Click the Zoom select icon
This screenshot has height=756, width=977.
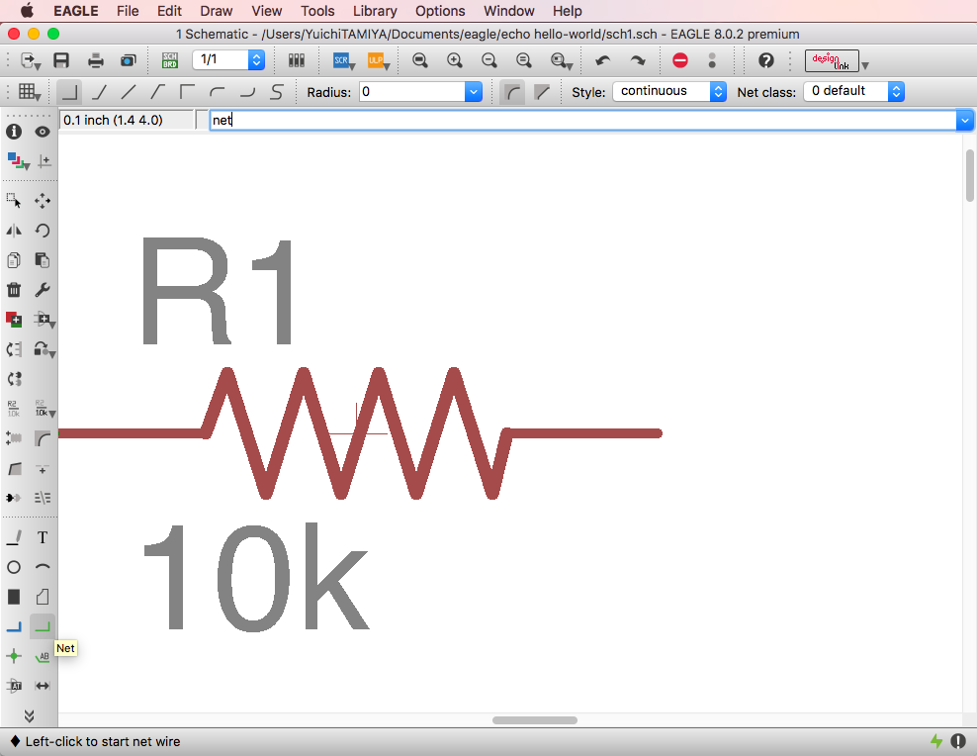tap(559, 60)
